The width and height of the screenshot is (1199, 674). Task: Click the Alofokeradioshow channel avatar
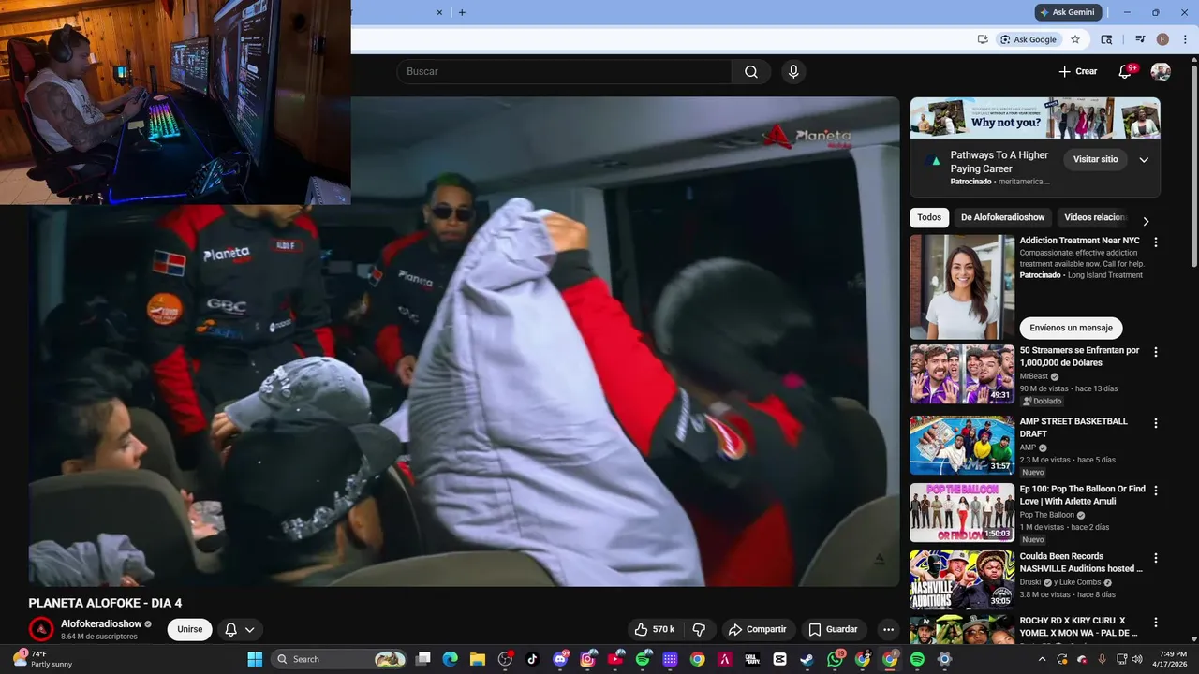point(40,629)
